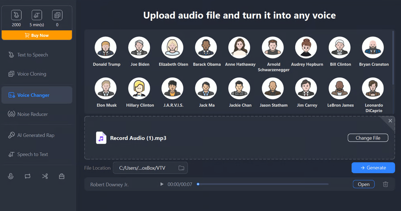The height and width of the screenshot is (211, 401).
Task: Click the Open button for generated audio
Action: tap(364, 184)
